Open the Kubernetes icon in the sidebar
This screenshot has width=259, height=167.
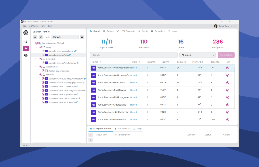click(25, 55)
